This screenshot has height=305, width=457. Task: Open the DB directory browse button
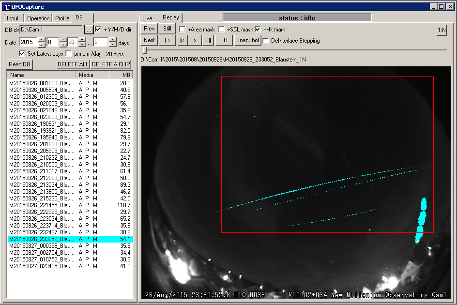coord(89,30)
